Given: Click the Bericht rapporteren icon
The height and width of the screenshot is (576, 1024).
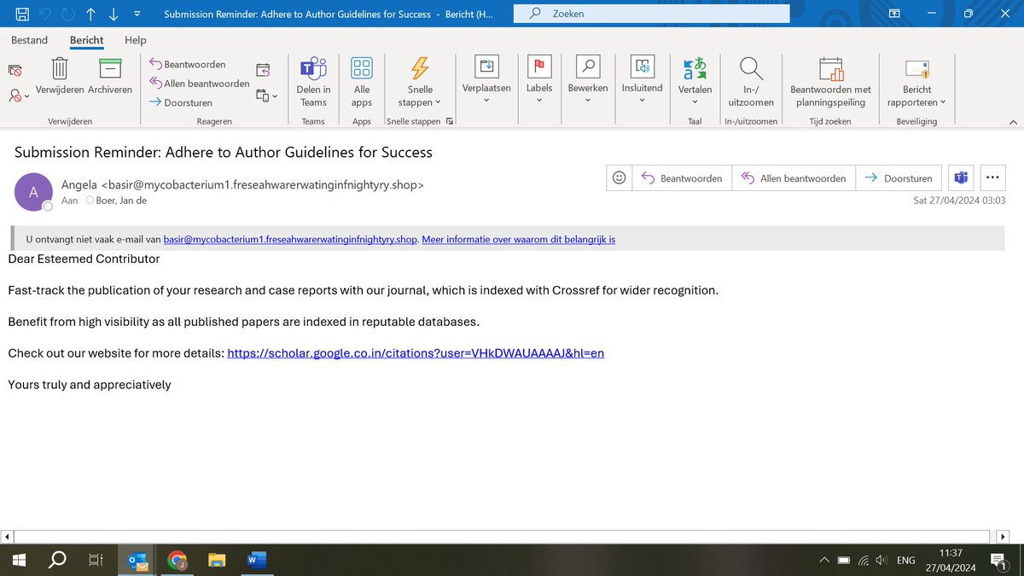Looking at the screenshot, I should (x=916, y=69).
